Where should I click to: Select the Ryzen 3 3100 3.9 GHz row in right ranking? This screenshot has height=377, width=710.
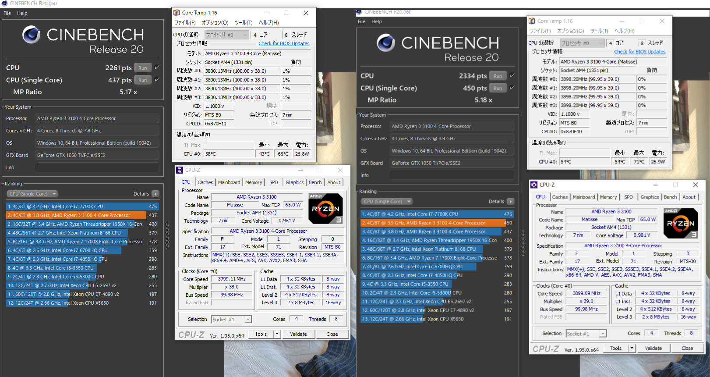click(437, 223)
